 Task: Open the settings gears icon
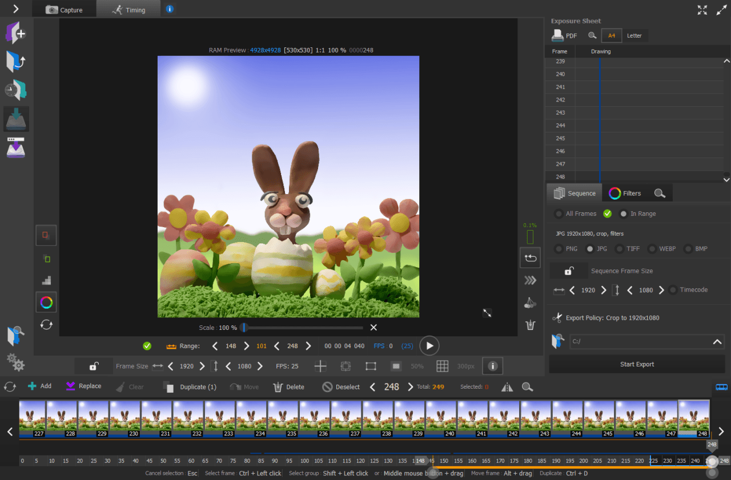click(x=15, y=362)
